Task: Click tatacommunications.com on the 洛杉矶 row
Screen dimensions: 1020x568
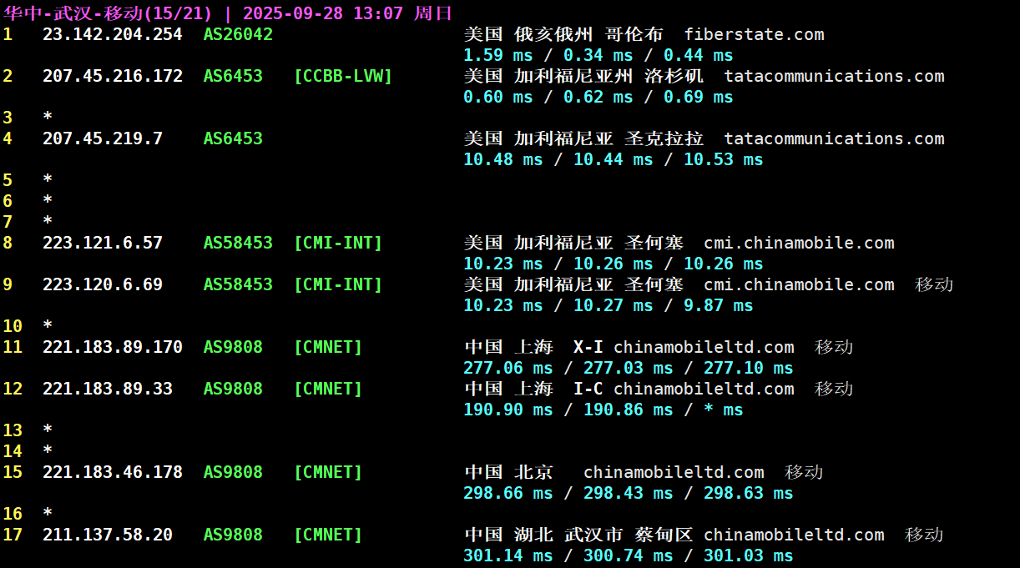Action: pos(834,76)
